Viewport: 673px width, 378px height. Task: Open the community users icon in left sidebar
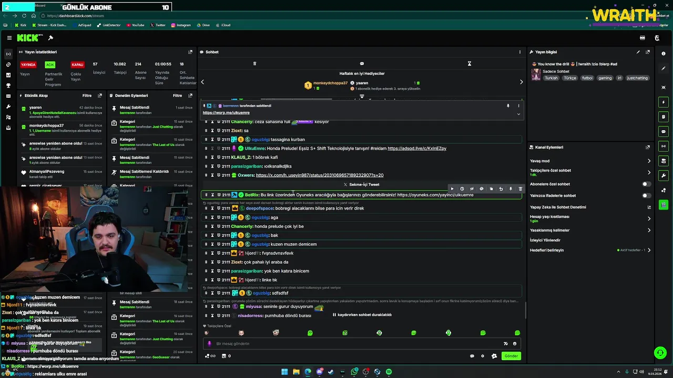(8, 117)
